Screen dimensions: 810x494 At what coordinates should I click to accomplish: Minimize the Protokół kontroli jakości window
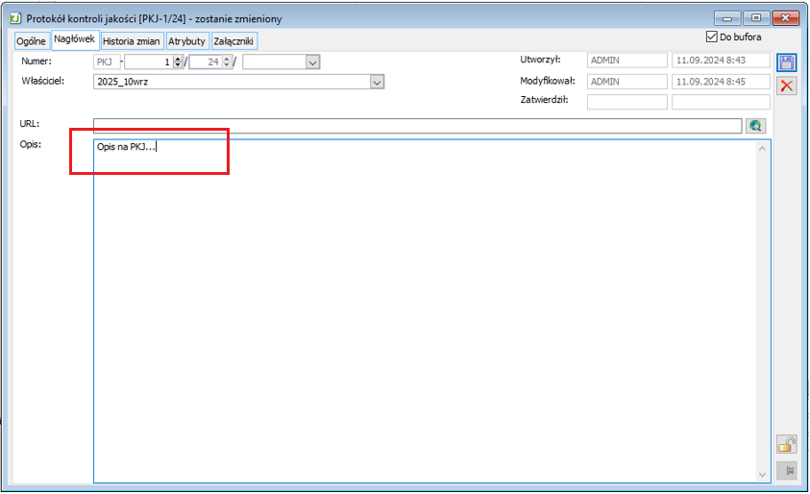tap(727, 18)
